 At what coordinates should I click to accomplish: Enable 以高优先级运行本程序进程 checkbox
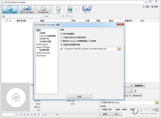pyautogui.click(x=61, y=37)
